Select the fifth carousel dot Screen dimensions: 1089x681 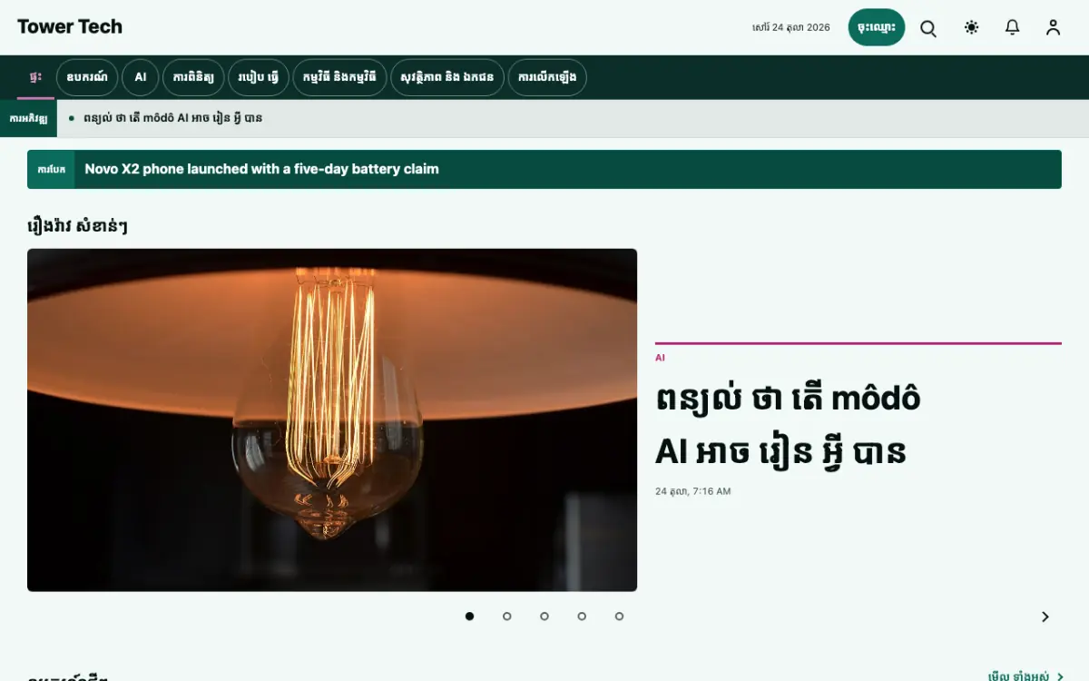click(x=619, y=617)
